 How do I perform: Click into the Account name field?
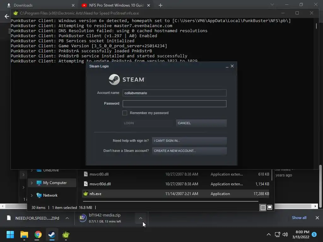[x=174, y=93]
